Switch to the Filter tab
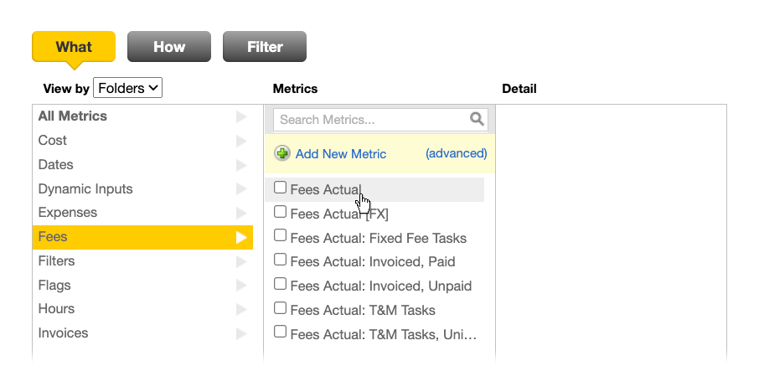 tap(265, 46)
